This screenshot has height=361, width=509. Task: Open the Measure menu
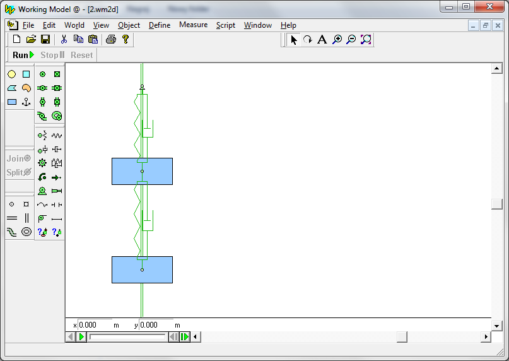193,25
